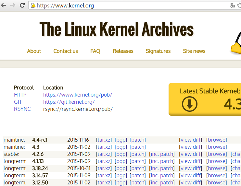Image resolution: width=241 pixels, height=186 pixels.
Task: Open pgp for mainline 4.3
Action: point(121,147)
